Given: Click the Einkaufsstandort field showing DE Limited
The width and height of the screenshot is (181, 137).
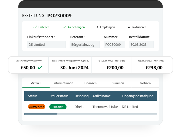Looking at the screenshot, I should (x=46, y=44).
